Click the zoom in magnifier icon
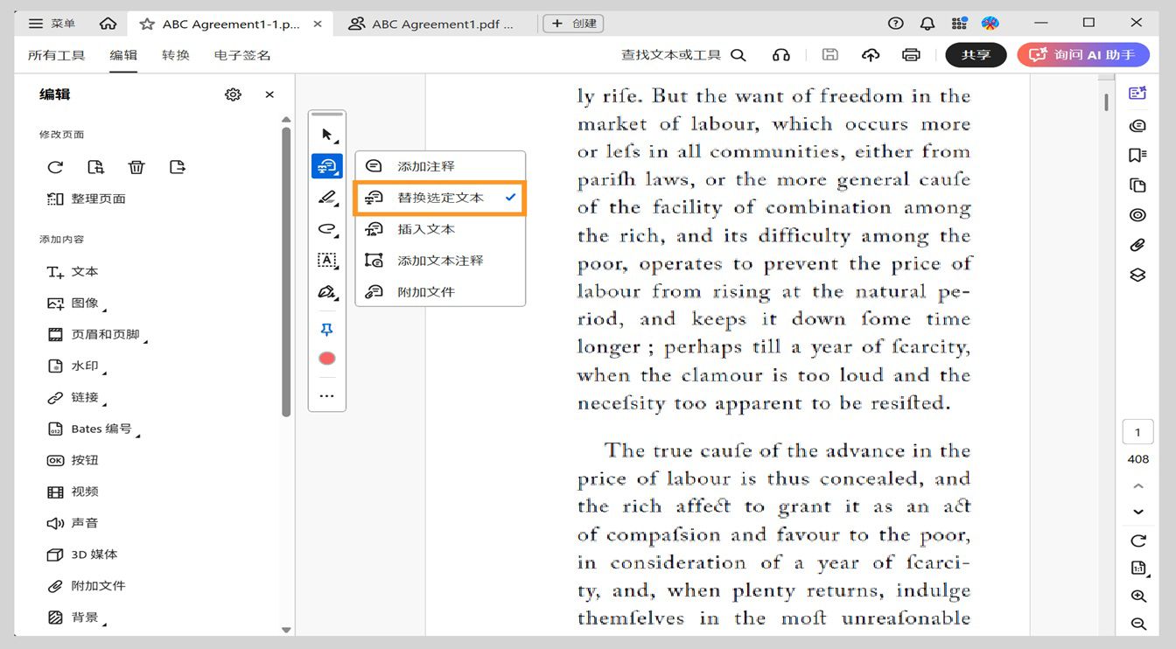The image size is (1176, 649). pyautogui.click(x=1138, y=597)
